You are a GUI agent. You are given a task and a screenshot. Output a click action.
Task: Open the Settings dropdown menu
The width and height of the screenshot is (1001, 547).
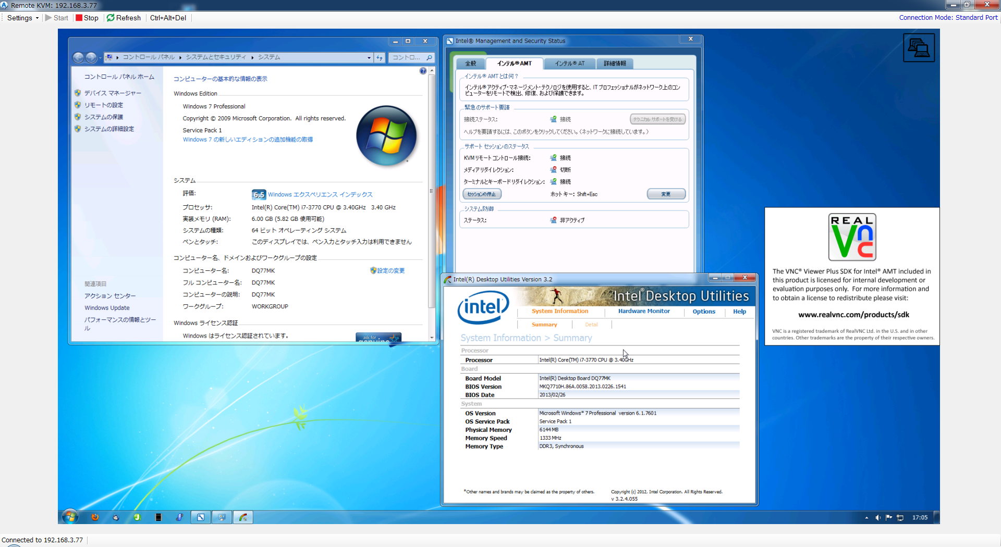[22, 18]
